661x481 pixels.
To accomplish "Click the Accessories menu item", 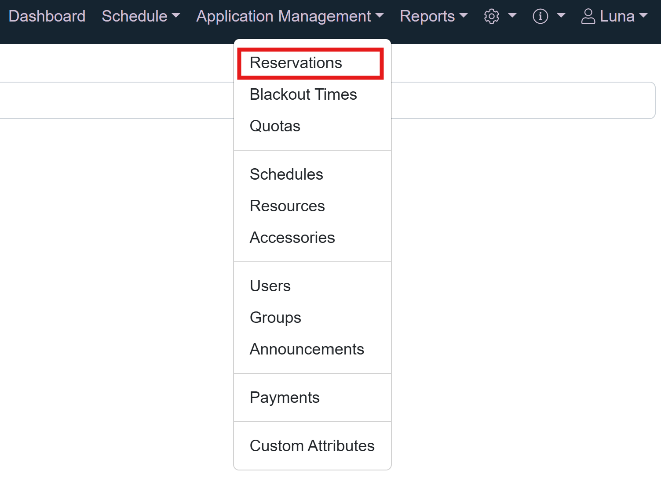I will 292,238.
